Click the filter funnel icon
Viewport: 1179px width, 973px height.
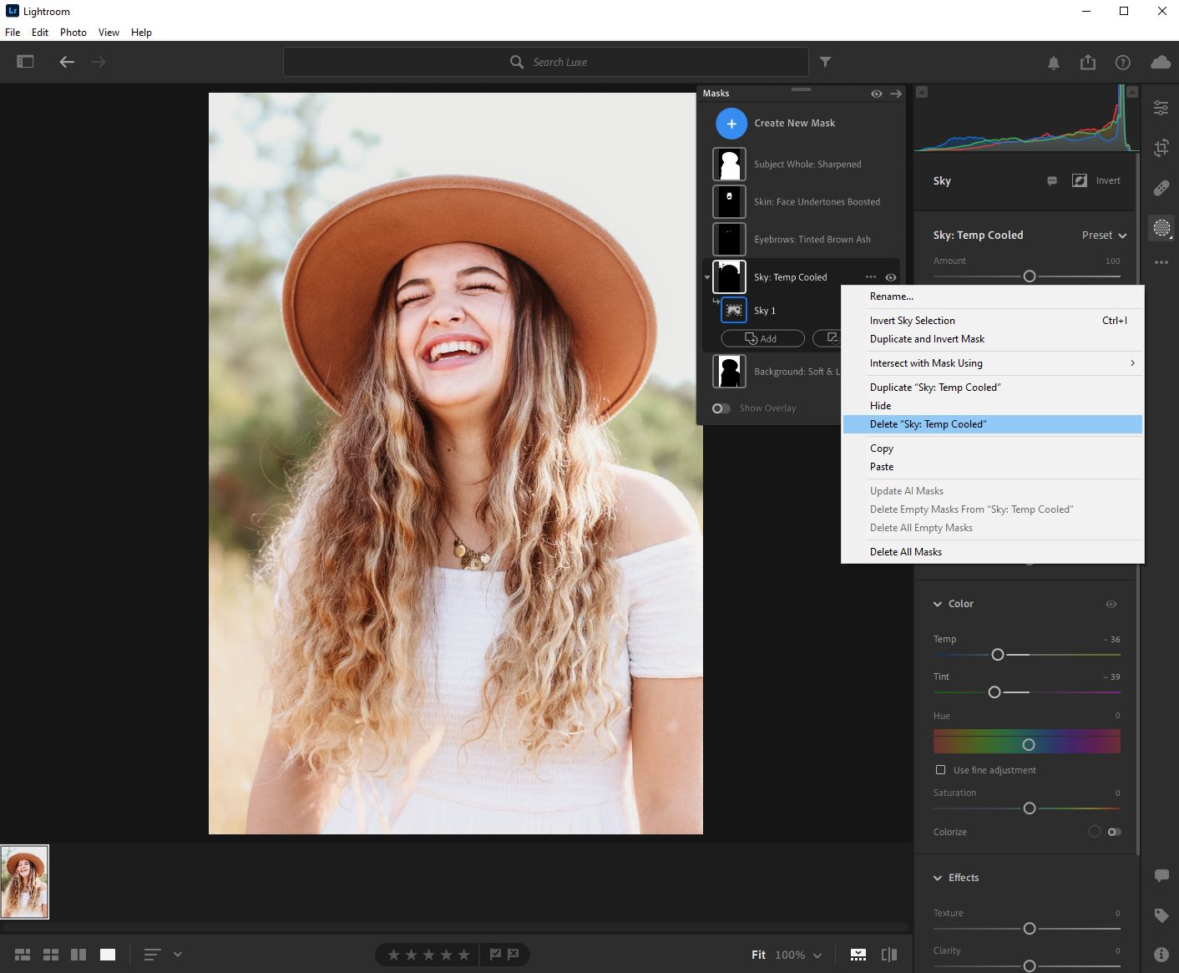pyautogui.click(x=825, y=62)
